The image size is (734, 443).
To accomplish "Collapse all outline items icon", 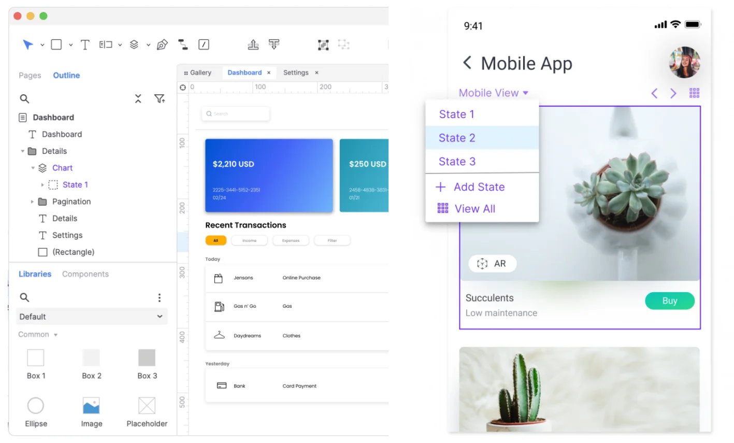I will point(138,98).
